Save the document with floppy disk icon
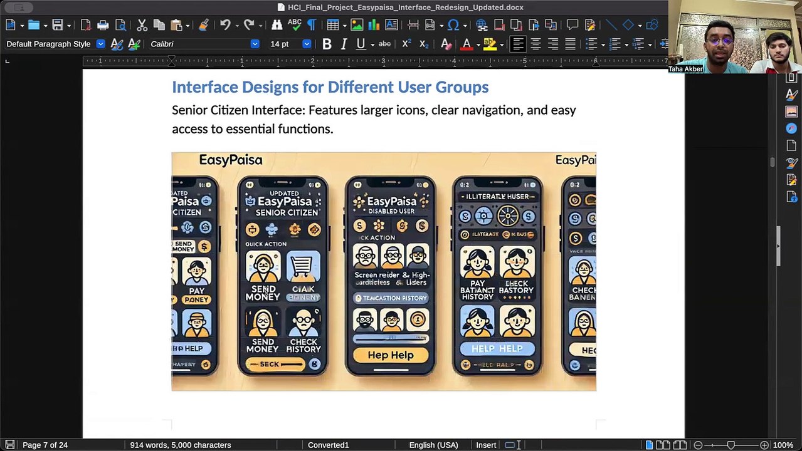The height and width of the screenshot is (451, 802). (x=57, y=25)
